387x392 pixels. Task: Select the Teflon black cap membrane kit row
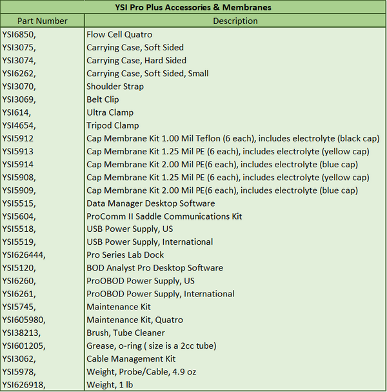193,138
